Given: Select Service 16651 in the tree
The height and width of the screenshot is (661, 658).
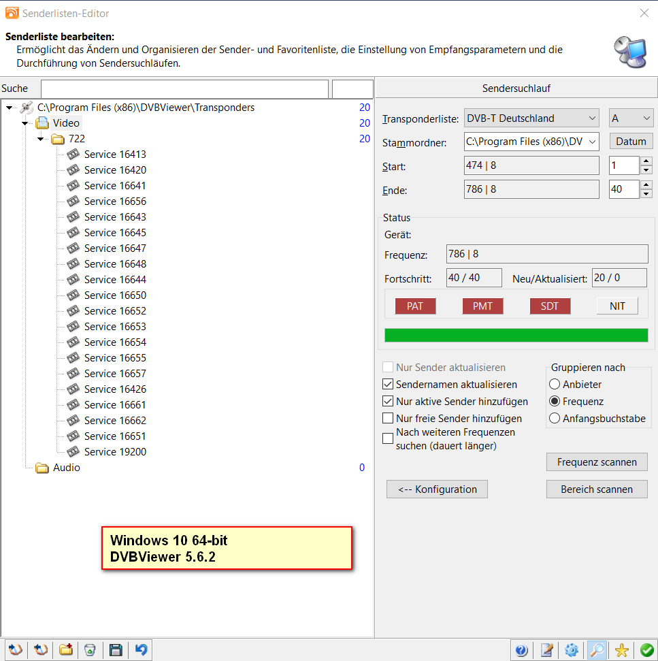Looking at the screenshot, I should [x=115, y=436].
